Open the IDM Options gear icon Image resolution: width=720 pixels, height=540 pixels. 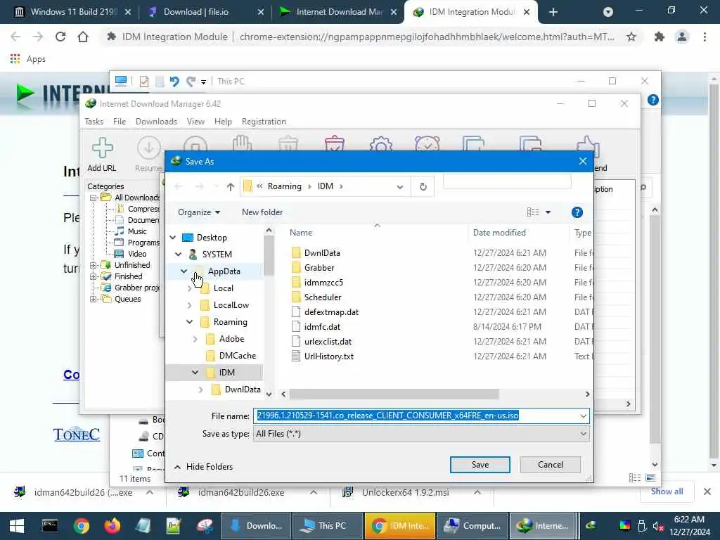380,145
